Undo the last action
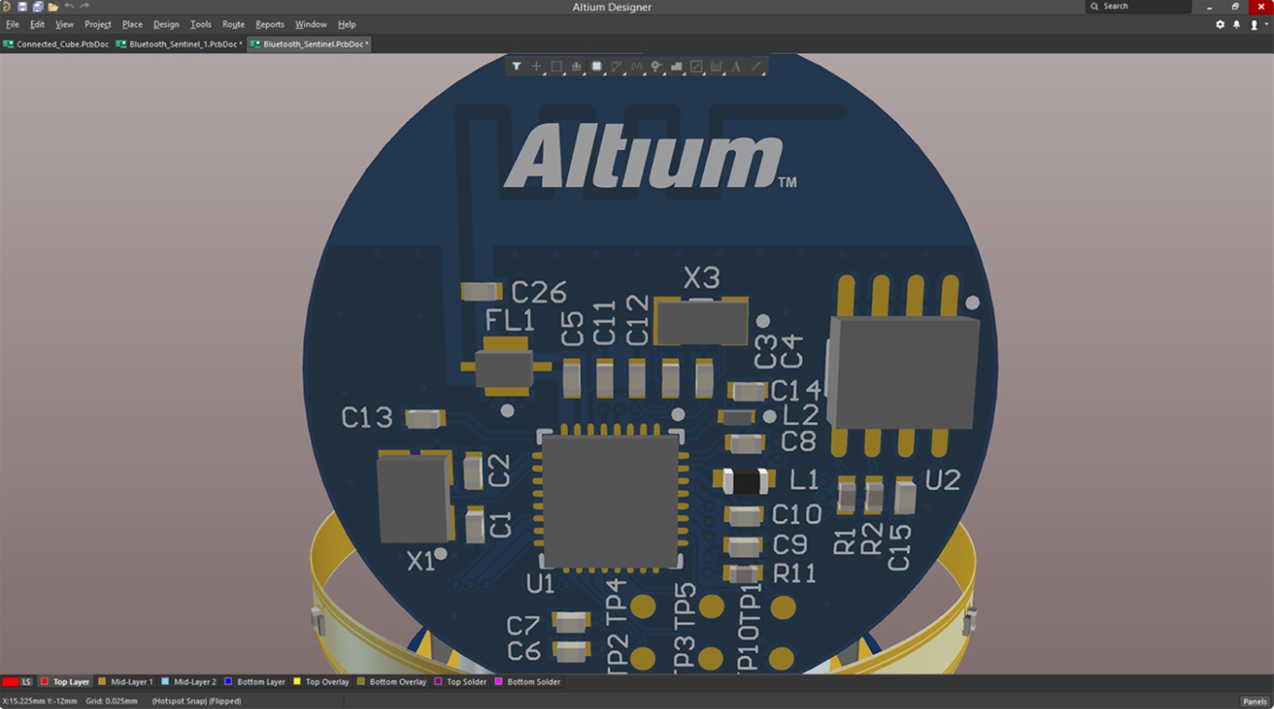This screenshot has width=1274, height=709. pos(69,7)
